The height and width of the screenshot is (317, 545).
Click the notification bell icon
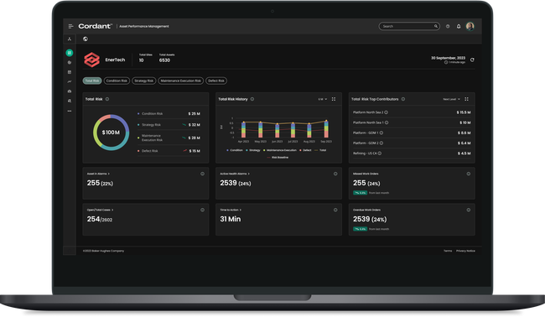coord(459,27)
